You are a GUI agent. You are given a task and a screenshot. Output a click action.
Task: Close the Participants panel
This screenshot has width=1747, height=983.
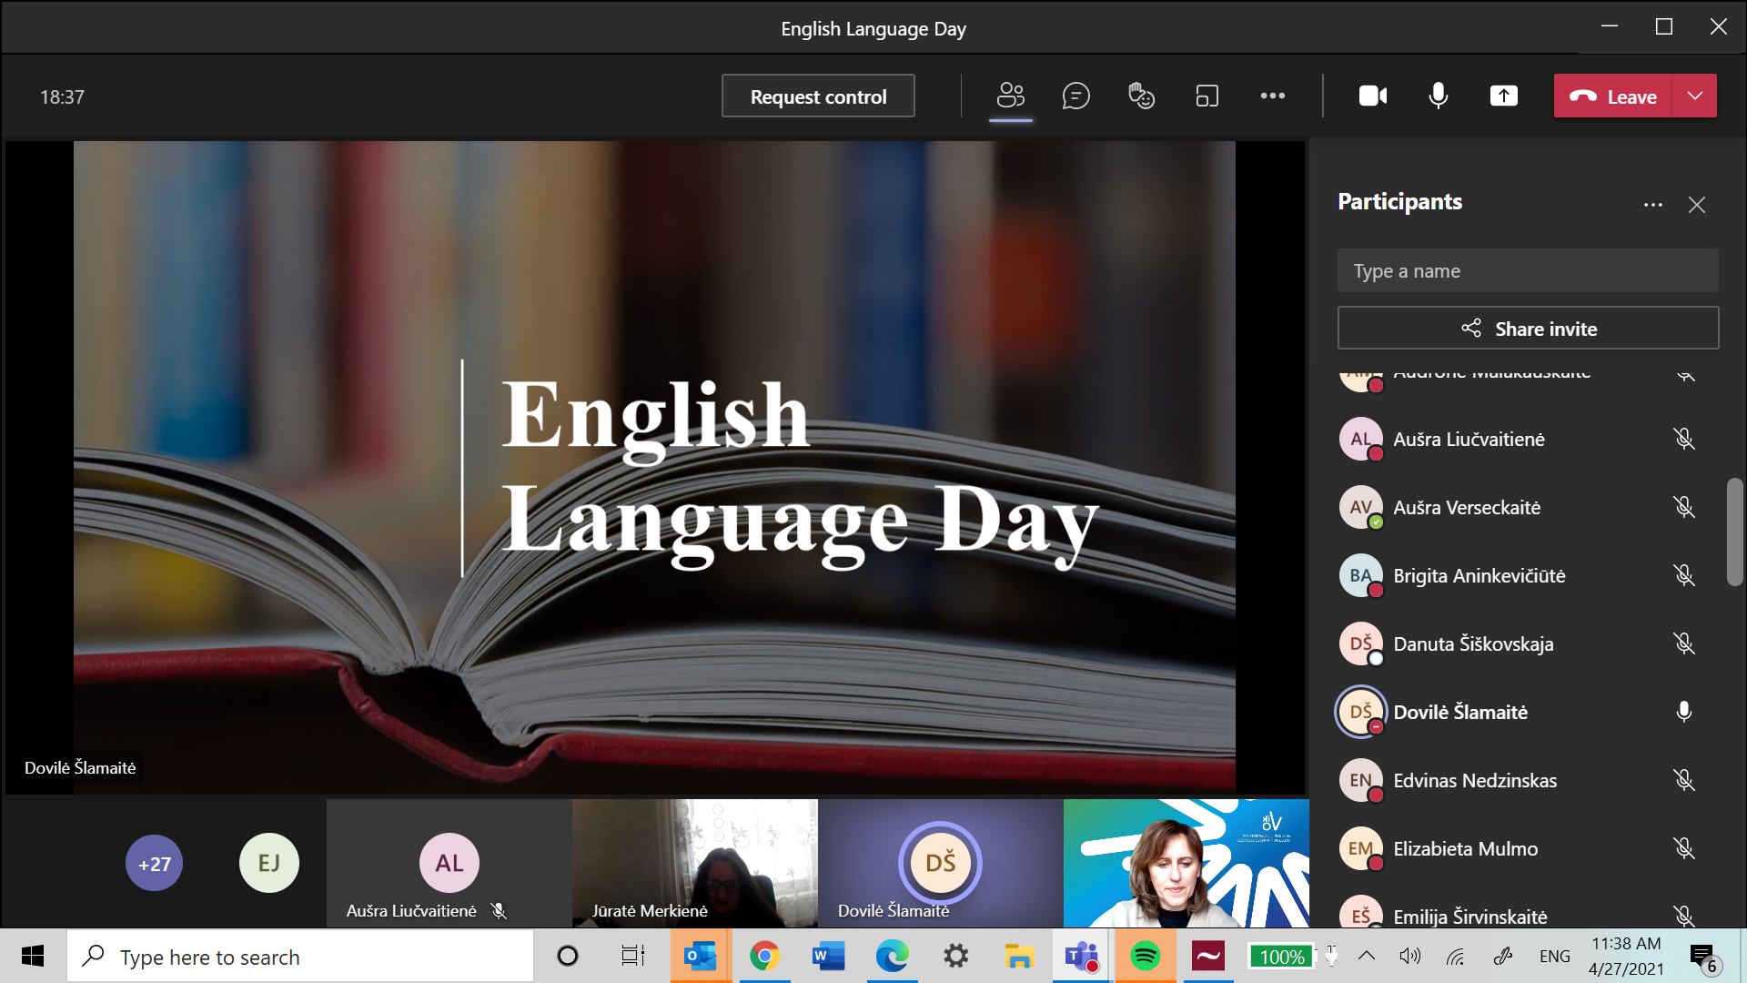(1696, 205)
